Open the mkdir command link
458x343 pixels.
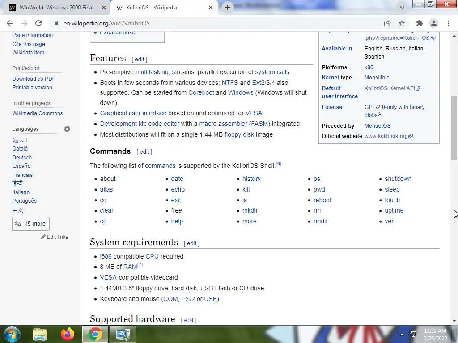coord(250,211)
